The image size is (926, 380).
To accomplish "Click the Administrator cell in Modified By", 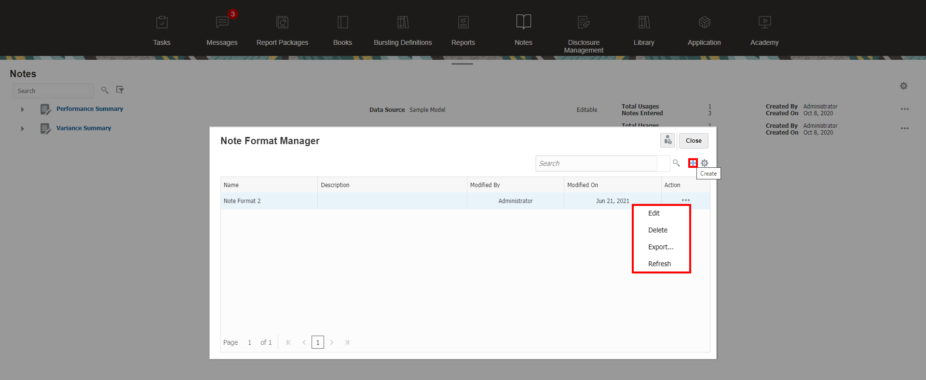I will (516, 201).
